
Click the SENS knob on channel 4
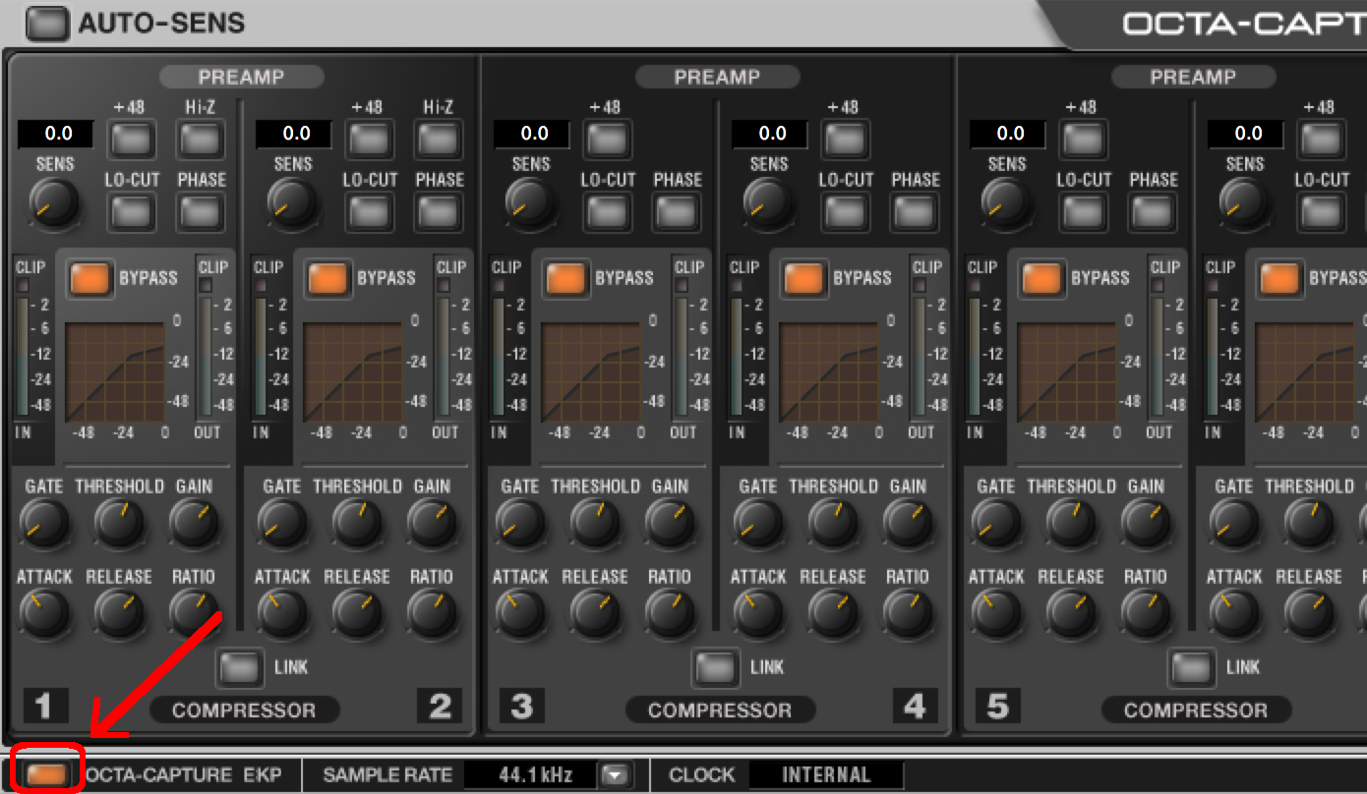(768, 202)
